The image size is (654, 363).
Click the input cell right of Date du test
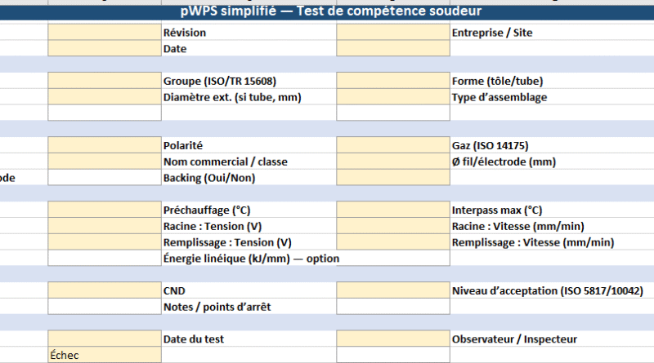click(392, 339)
